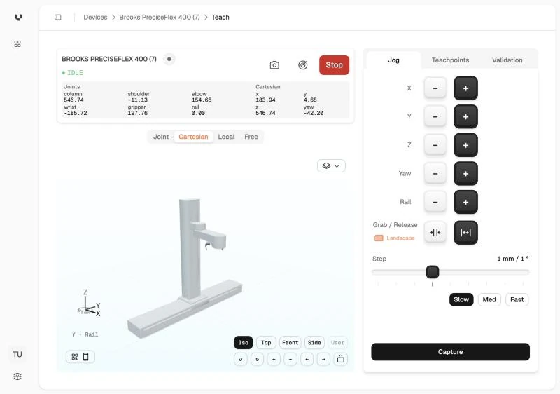
Task: Switch to Front view
Action: pyautogui.click(x=290, y=343)
